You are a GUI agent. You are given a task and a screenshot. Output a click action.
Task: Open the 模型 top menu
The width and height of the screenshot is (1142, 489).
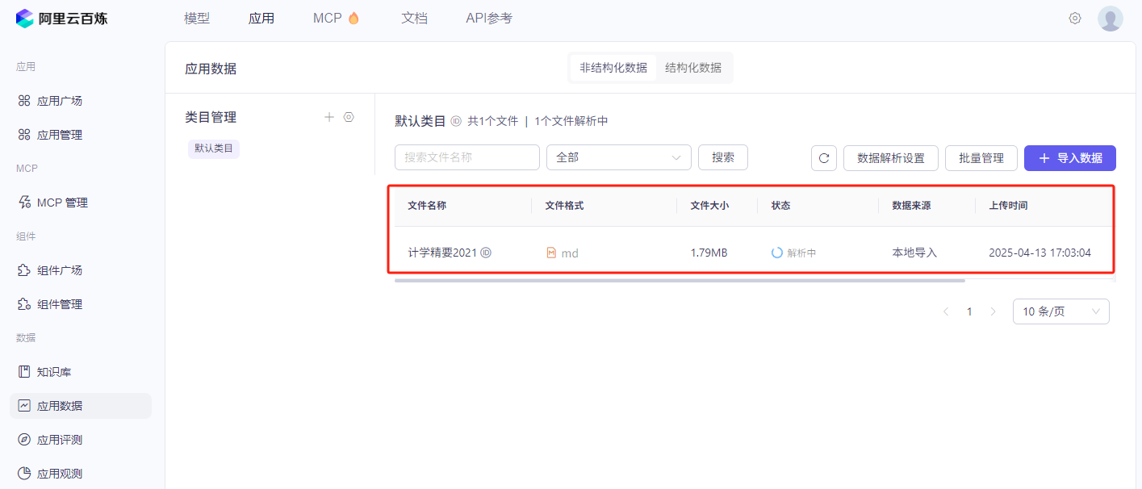coord(197,19)
